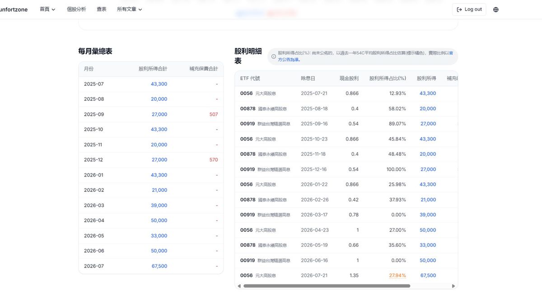
Task: Select the 2025-10 month row
Action: pyautogui.click(x=151, y=129)
